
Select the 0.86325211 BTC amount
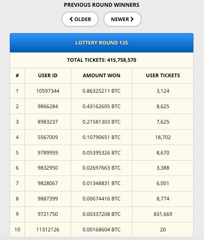click(102, 91)
